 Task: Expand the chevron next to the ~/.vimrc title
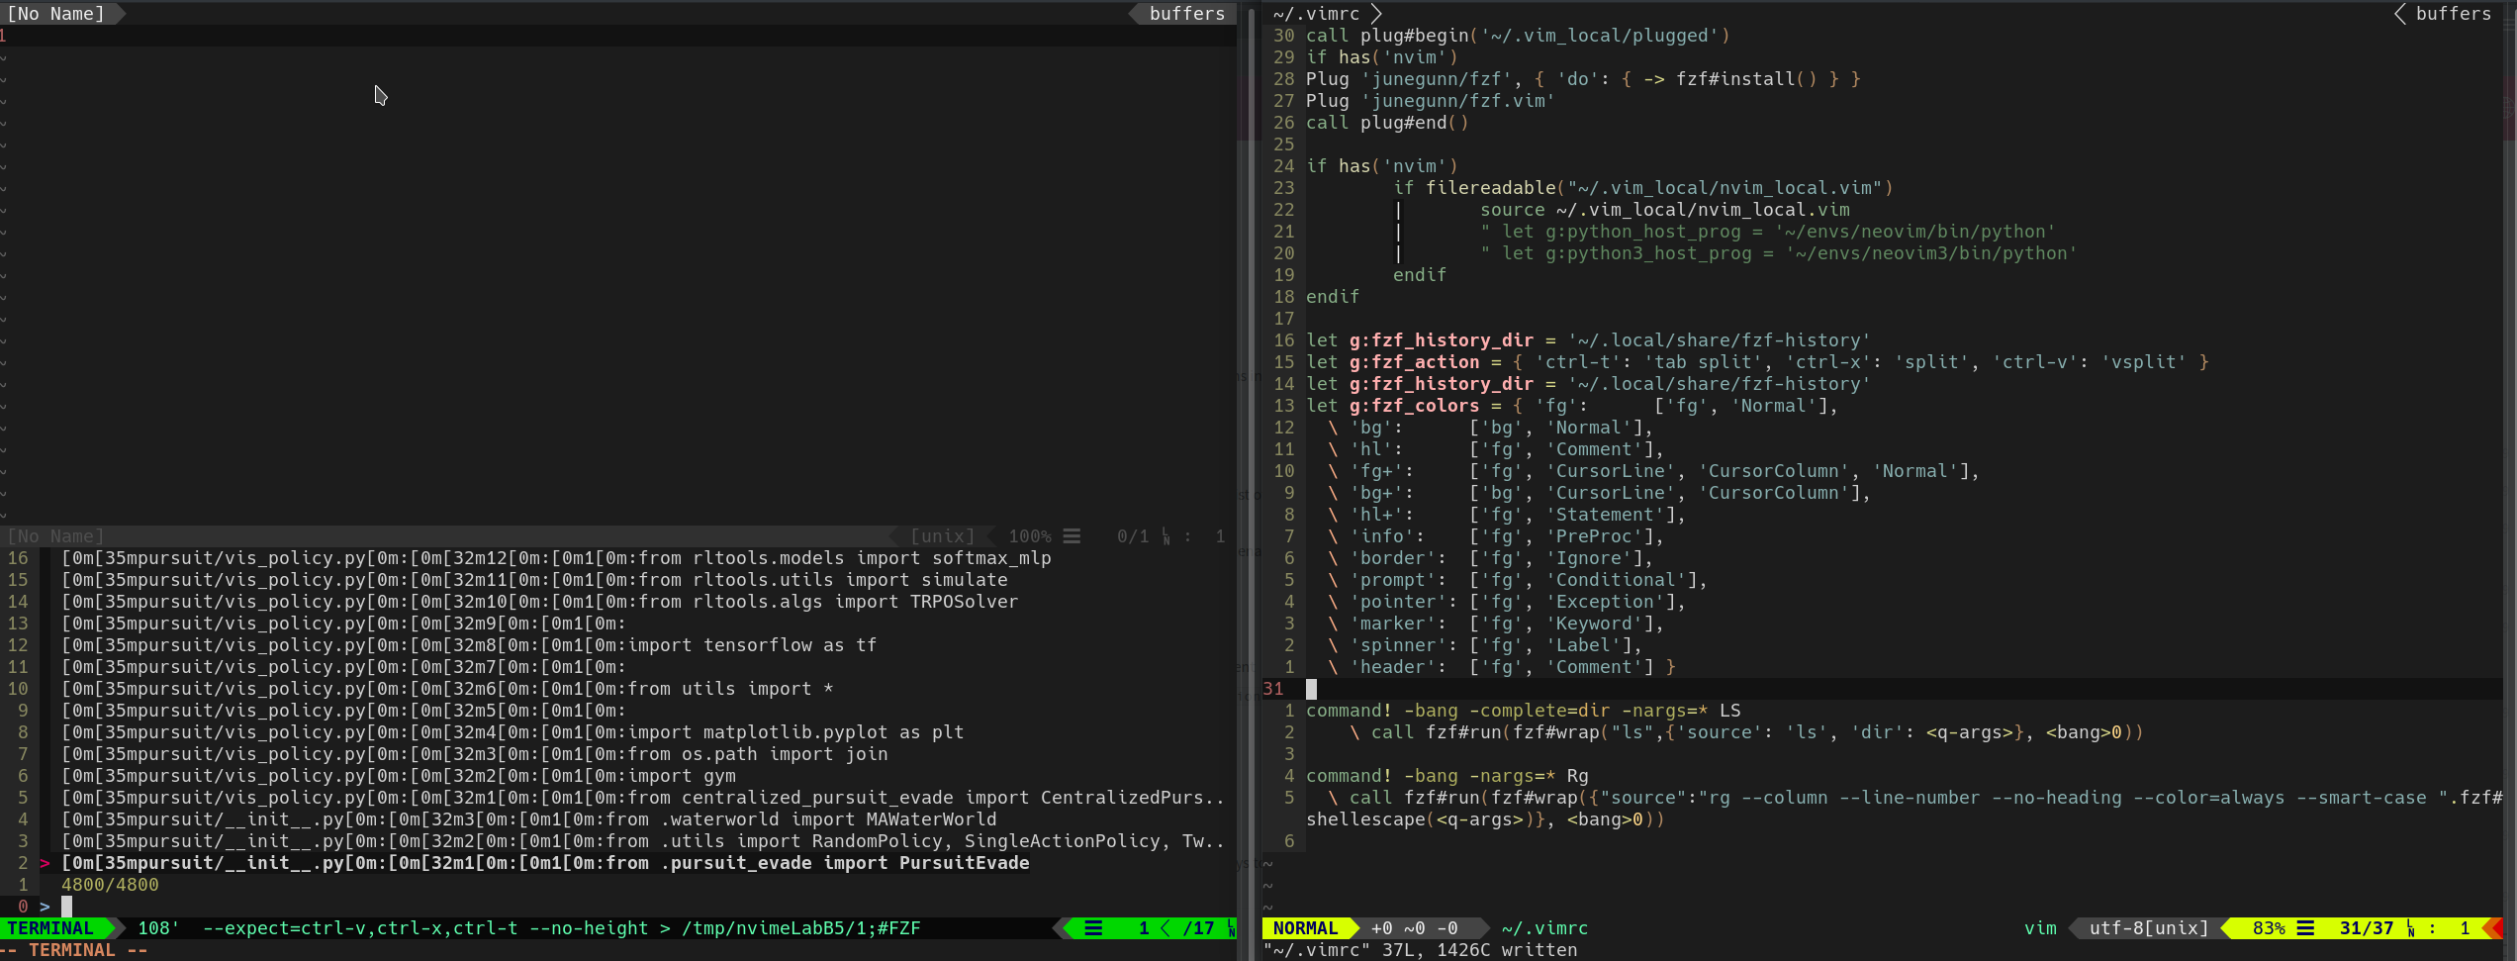point(1377,13)
